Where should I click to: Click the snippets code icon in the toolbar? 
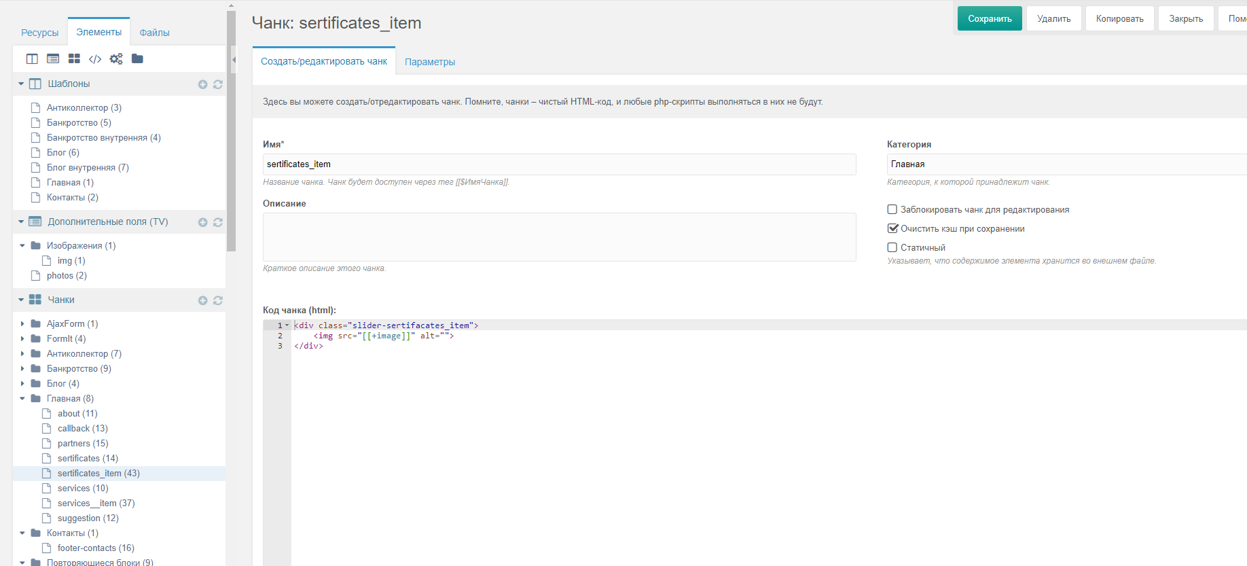tap(95, 59)
